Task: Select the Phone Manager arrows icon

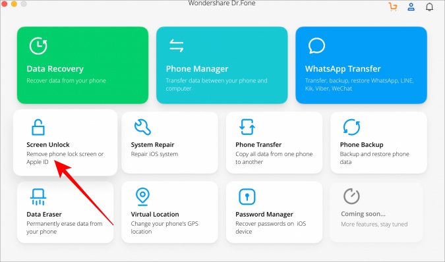Action: coord(176,45)
